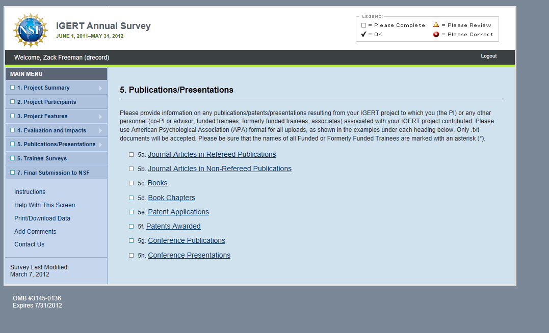
Task: Click status box beside Project Participants menu
Action: [13, 102]
